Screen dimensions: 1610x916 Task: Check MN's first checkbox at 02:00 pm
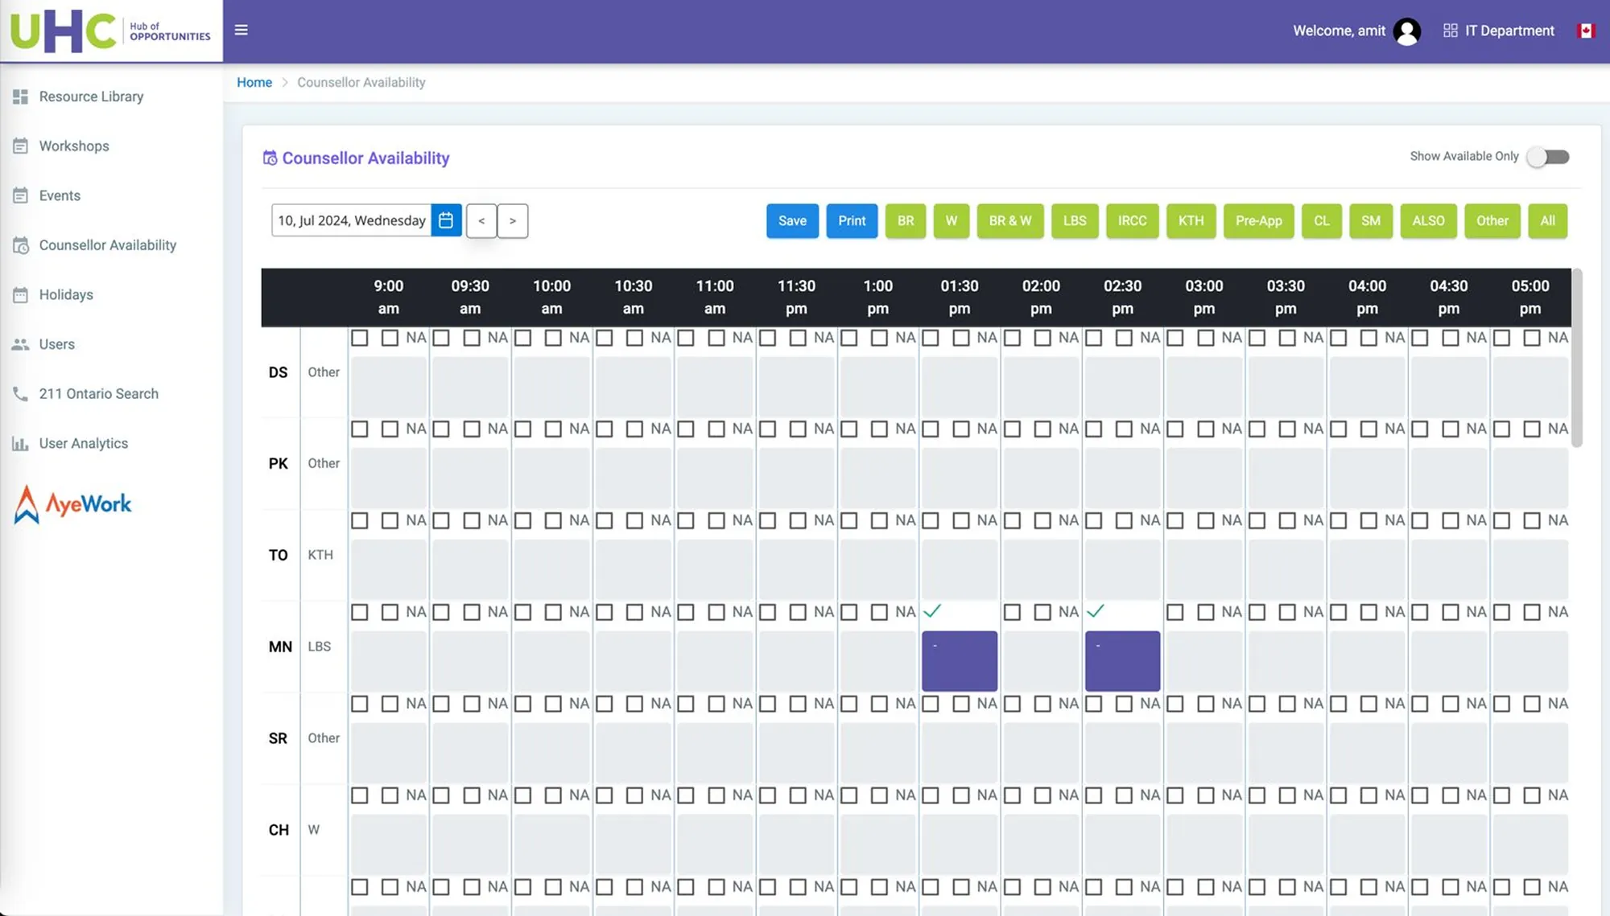(1013, 613)
